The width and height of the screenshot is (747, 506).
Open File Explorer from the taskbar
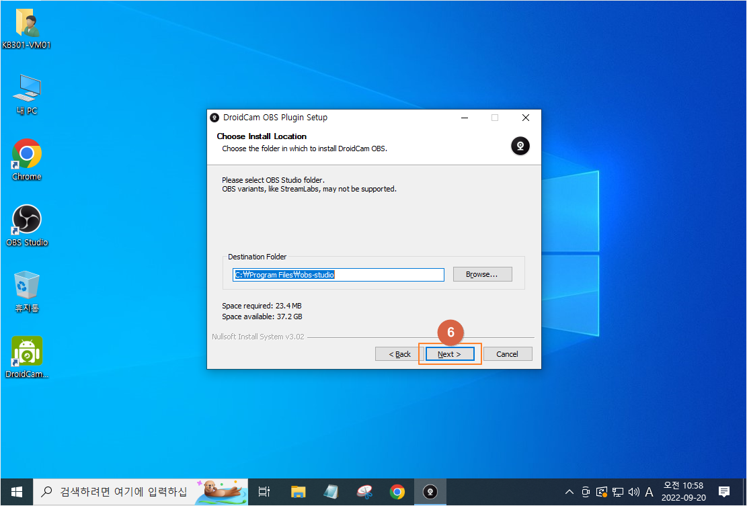[299, 492]
